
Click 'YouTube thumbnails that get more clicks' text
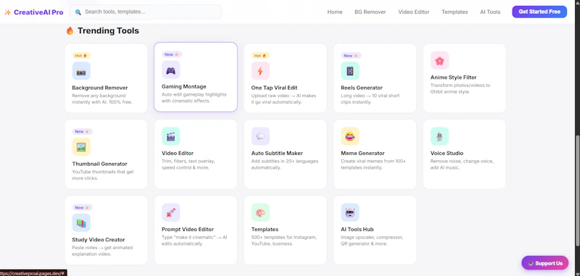[x=103, y=175]
